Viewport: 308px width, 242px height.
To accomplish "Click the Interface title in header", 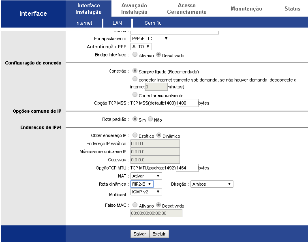I will click(33, 13).
